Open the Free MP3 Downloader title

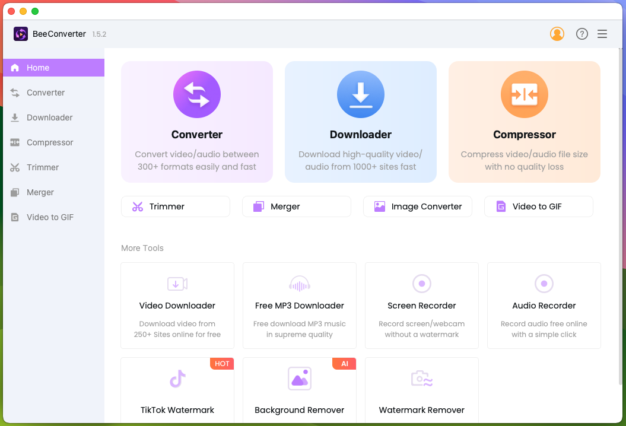click(300, 306)
